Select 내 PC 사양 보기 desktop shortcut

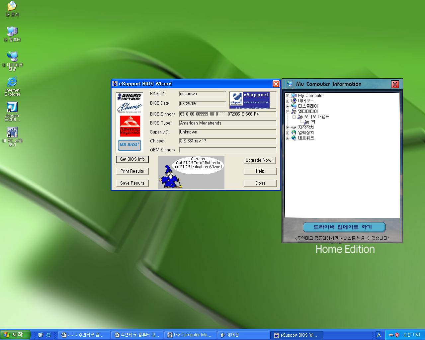[12, 137]
